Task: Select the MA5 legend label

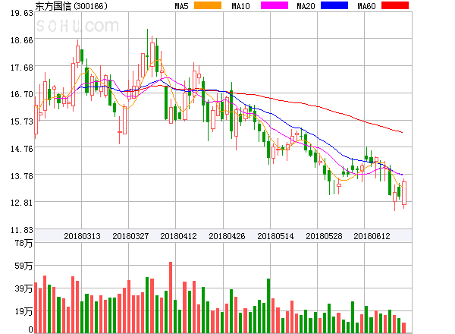Action: coord(181,6)
